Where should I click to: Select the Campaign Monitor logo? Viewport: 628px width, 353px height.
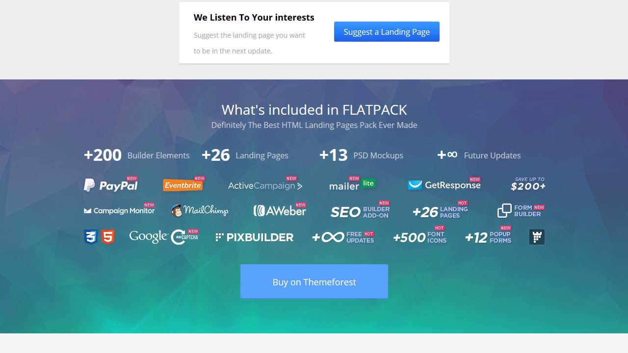coord(119,211)
